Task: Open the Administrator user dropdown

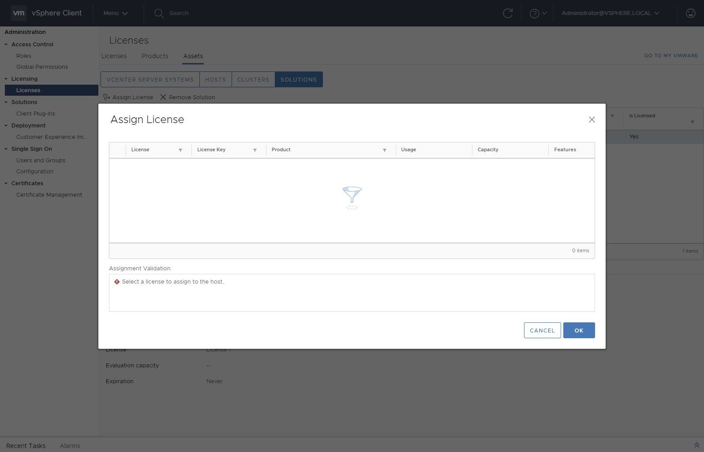Action: (x=610, y=13)
